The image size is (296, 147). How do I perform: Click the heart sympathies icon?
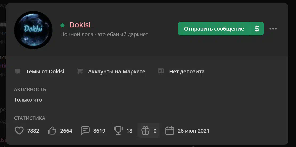click(19, 131)
